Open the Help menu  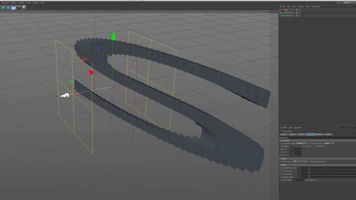pos(42,3)
